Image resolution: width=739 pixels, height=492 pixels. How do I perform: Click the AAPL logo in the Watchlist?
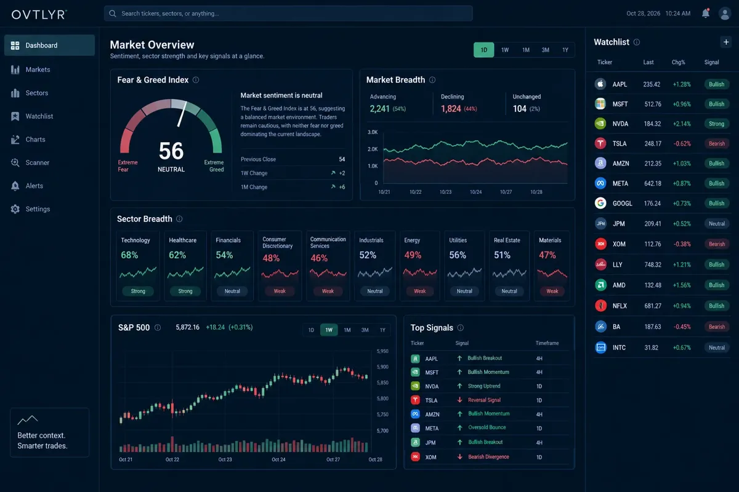[600, 84]
